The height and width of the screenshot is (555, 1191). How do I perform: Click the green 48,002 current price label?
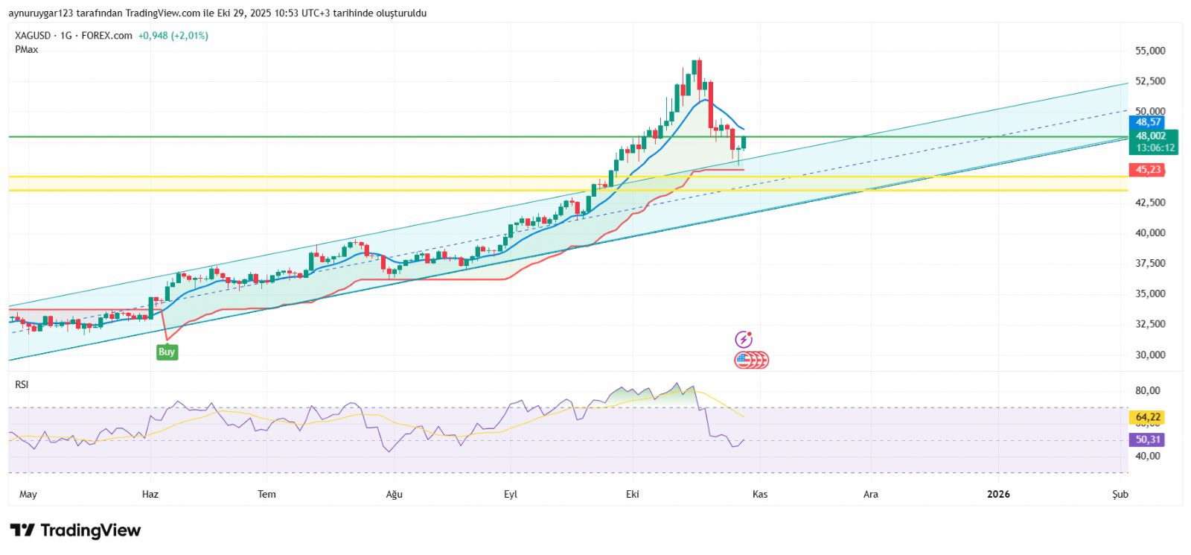pos(1151,136)
